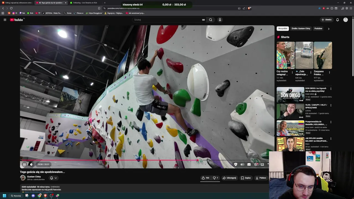Reload the page
The height and width of the screenshot is (199, 354).
[x=11, y=8]
